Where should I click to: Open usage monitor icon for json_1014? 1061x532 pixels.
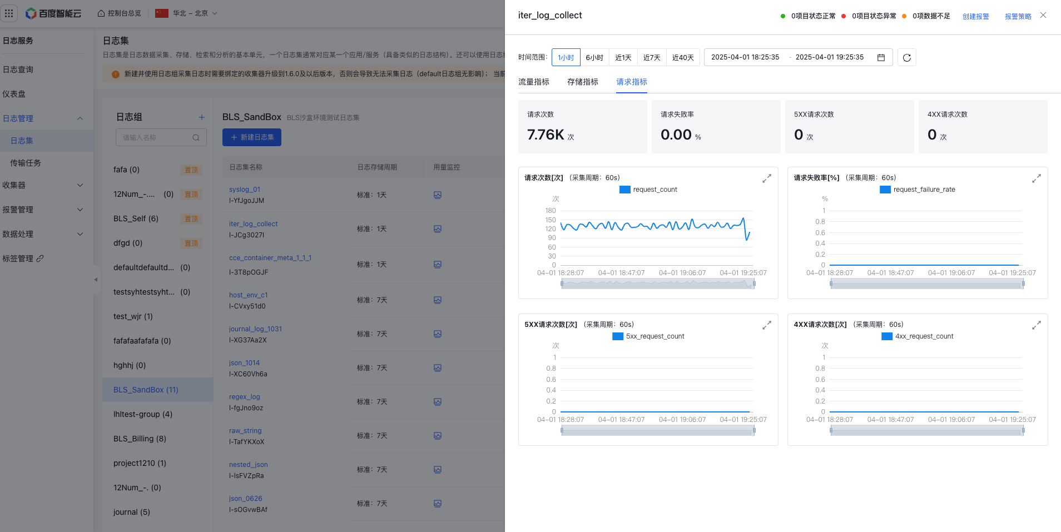(438, 368)
